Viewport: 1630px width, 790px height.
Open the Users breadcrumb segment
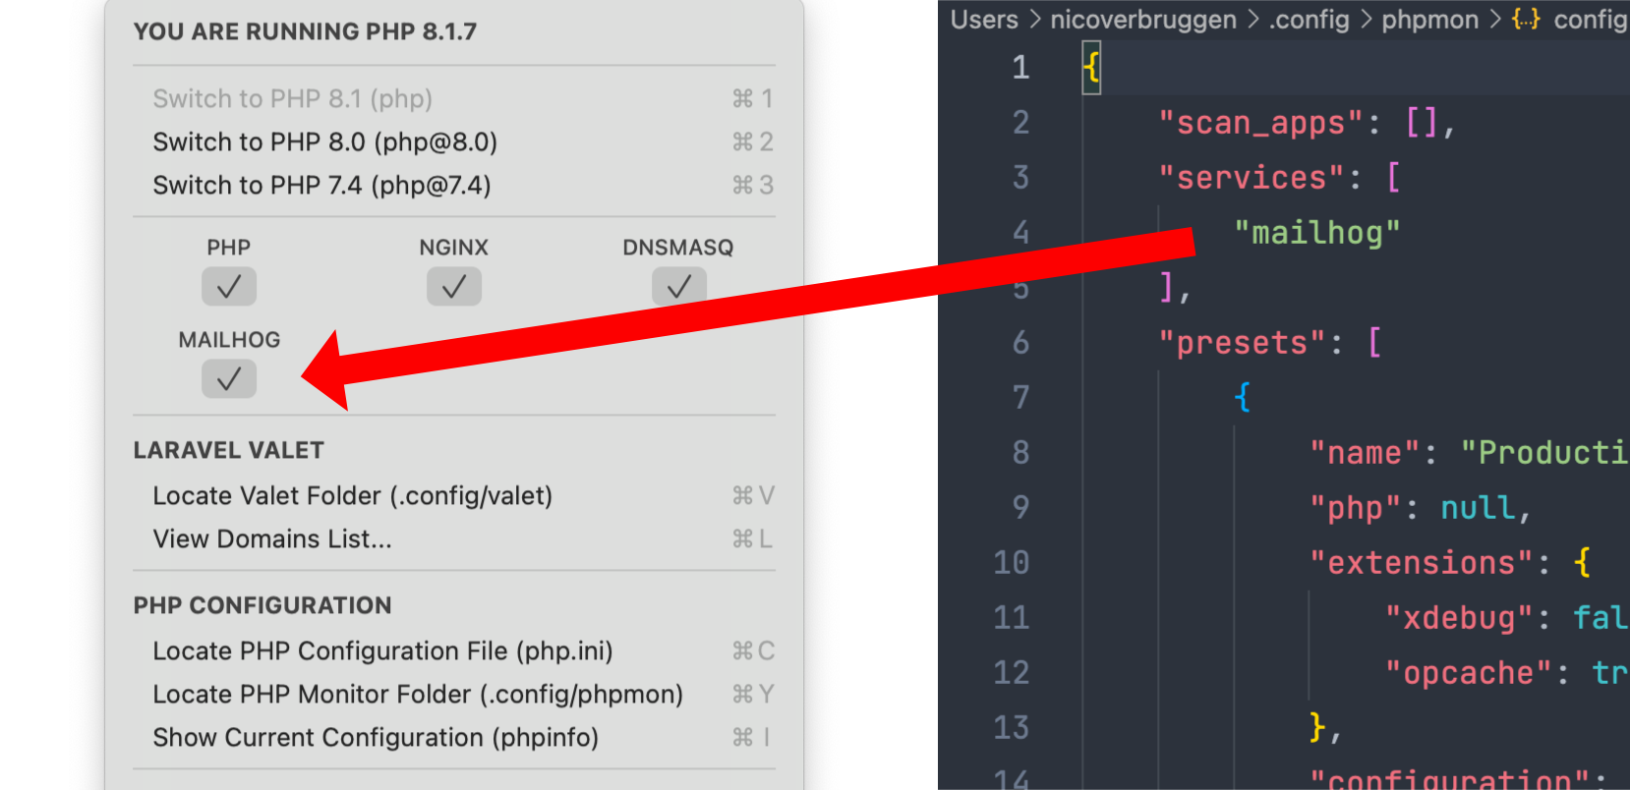984,20
